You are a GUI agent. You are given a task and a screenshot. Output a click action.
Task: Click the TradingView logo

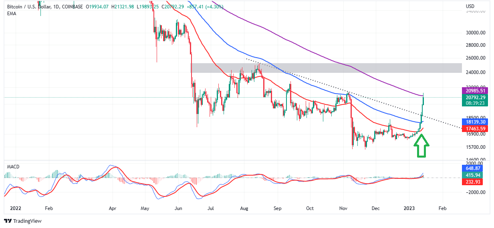pos(23,221)
